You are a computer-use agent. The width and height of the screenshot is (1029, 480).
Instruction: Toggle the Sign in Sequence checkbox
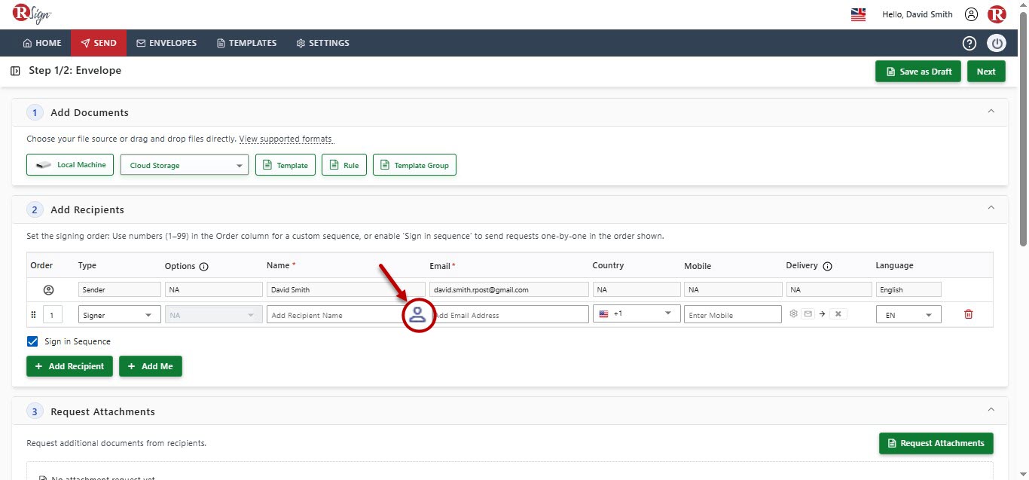(x=32, y=341)
